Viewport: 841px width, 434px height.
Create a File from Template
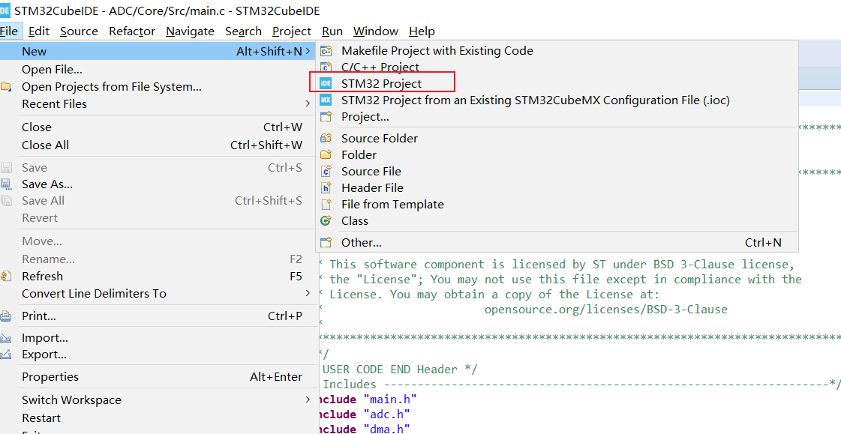392,204
